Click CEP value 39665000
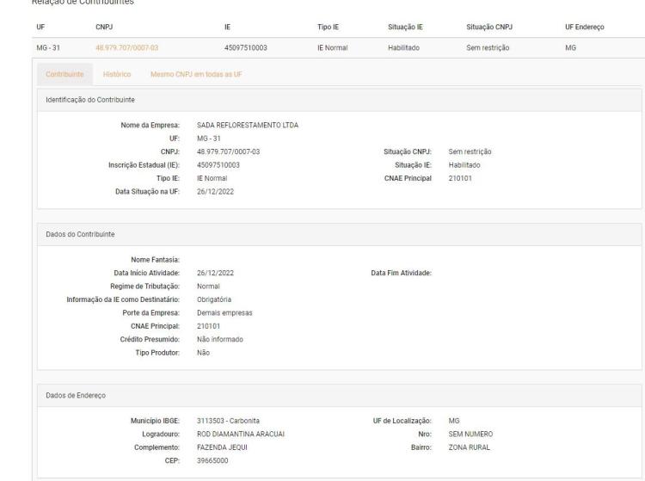Viewport: 645px width, 481px height. click(x=212, y=461)
